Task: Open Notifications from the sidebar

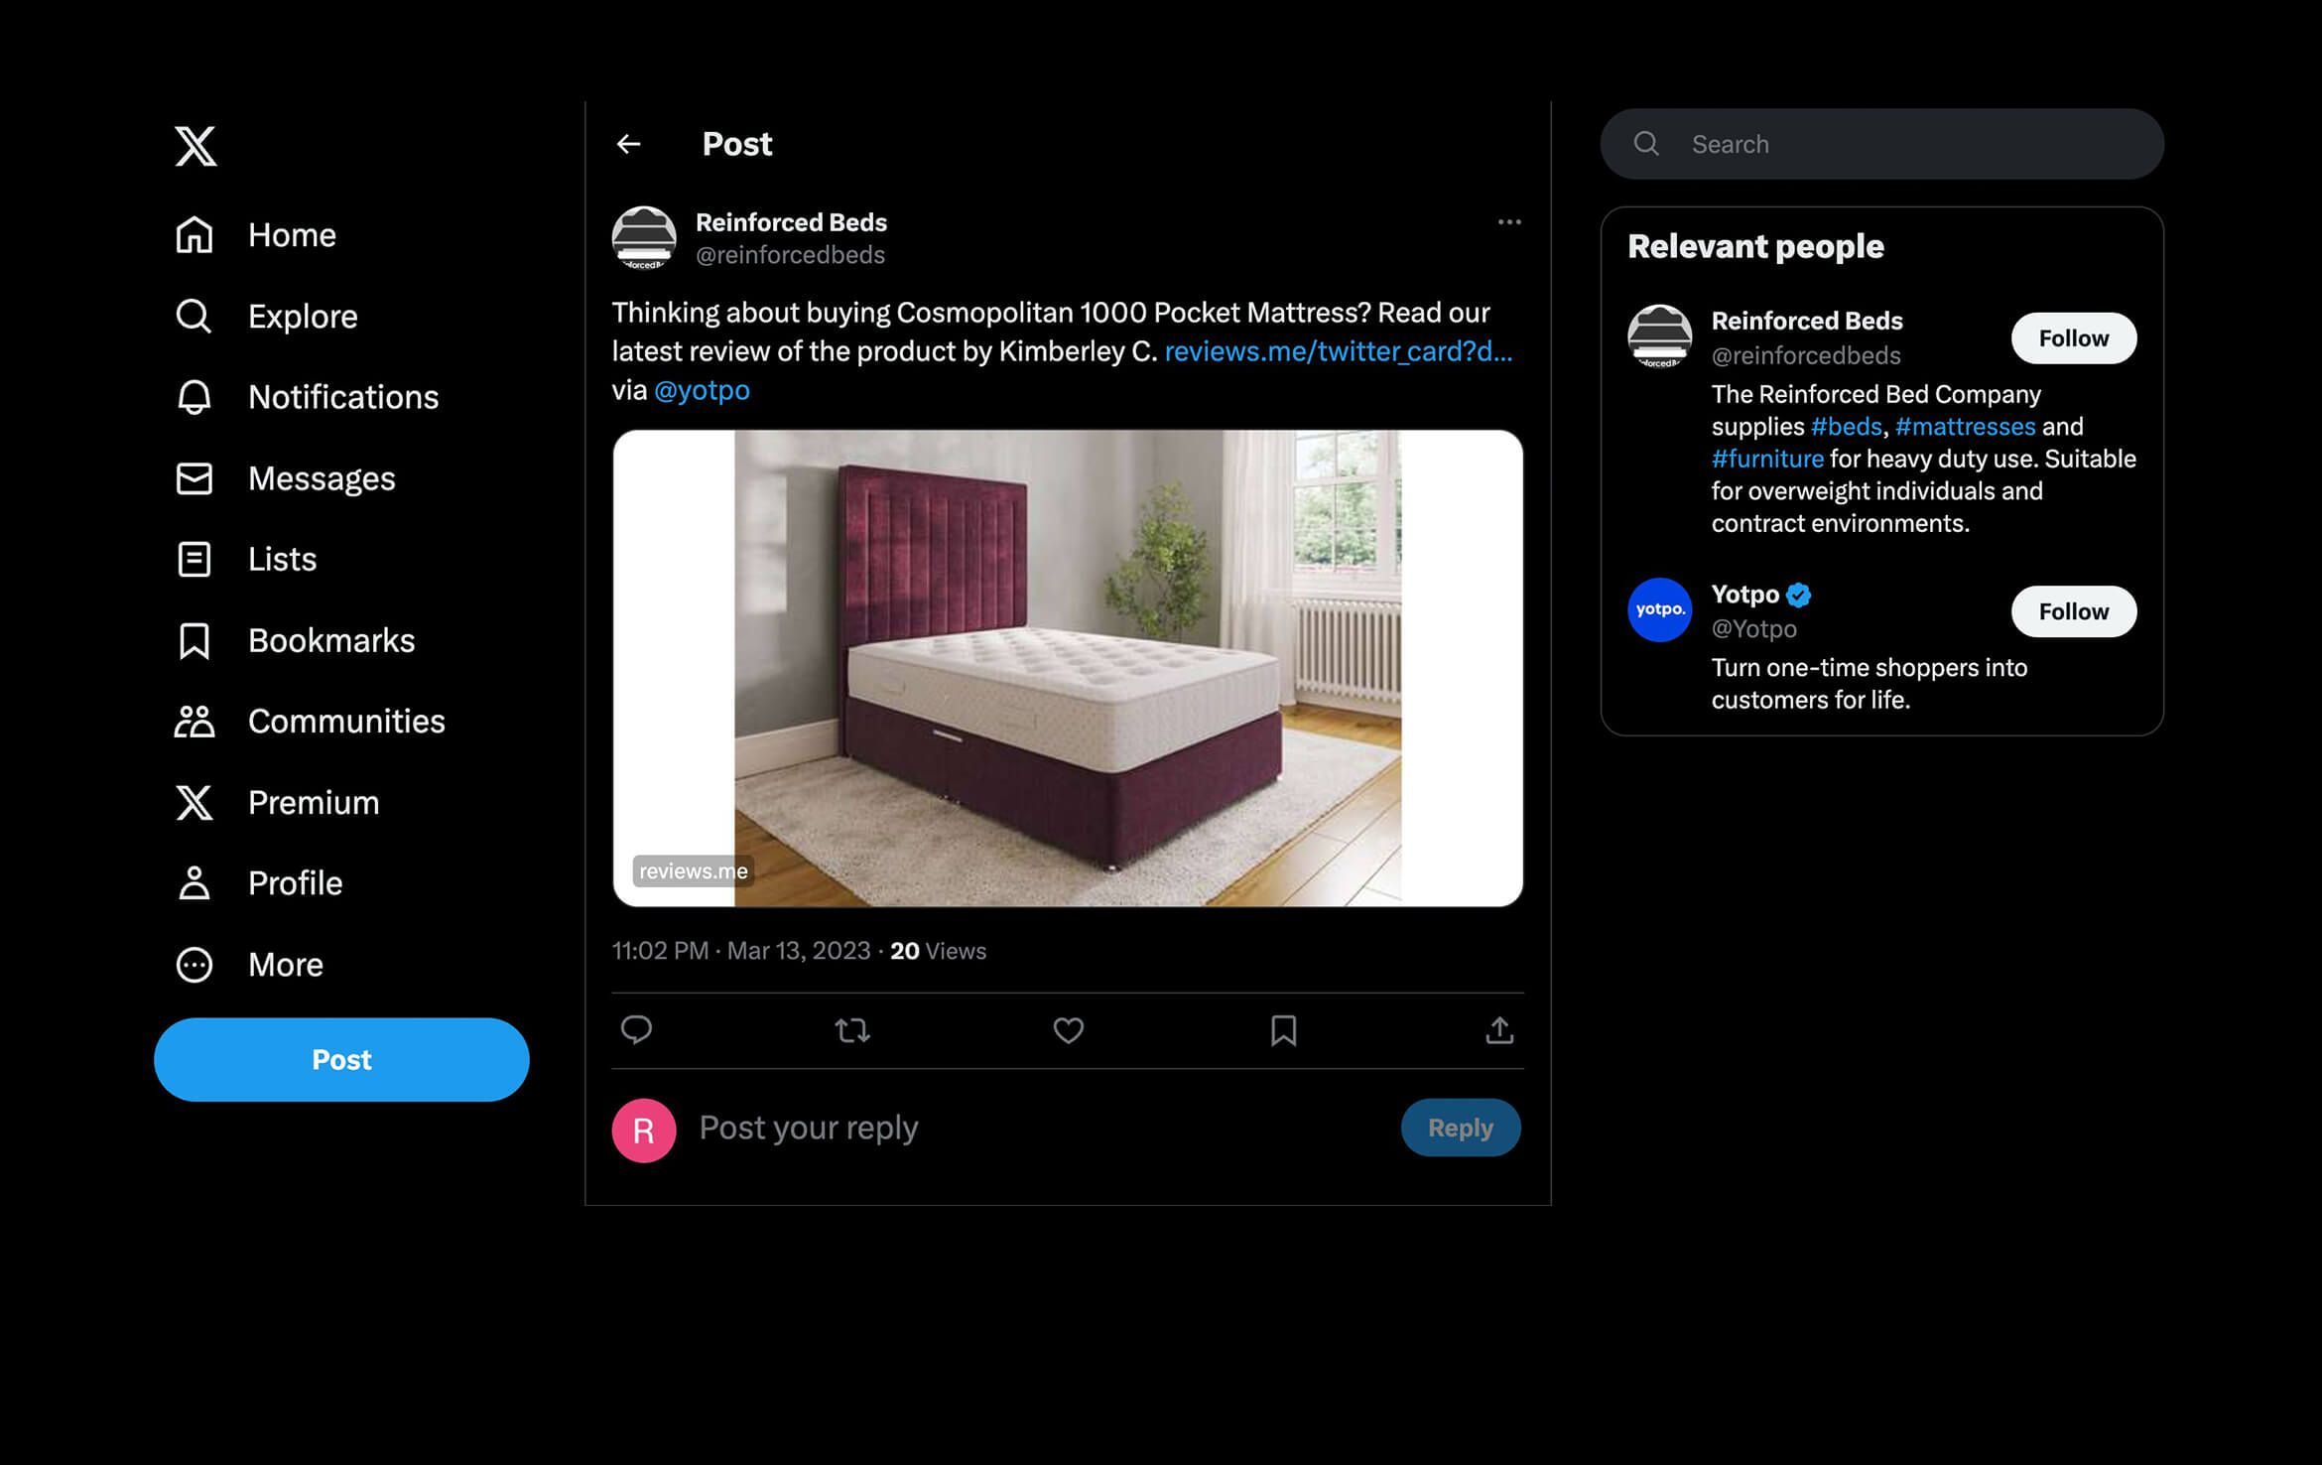Action: click(x=194, y=397)
